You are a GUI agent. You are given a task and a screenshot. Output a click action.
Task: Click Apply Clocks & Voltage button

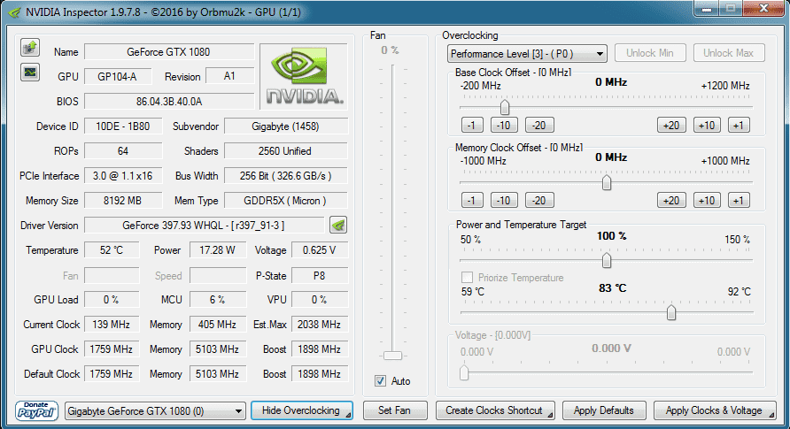point(715,410)
